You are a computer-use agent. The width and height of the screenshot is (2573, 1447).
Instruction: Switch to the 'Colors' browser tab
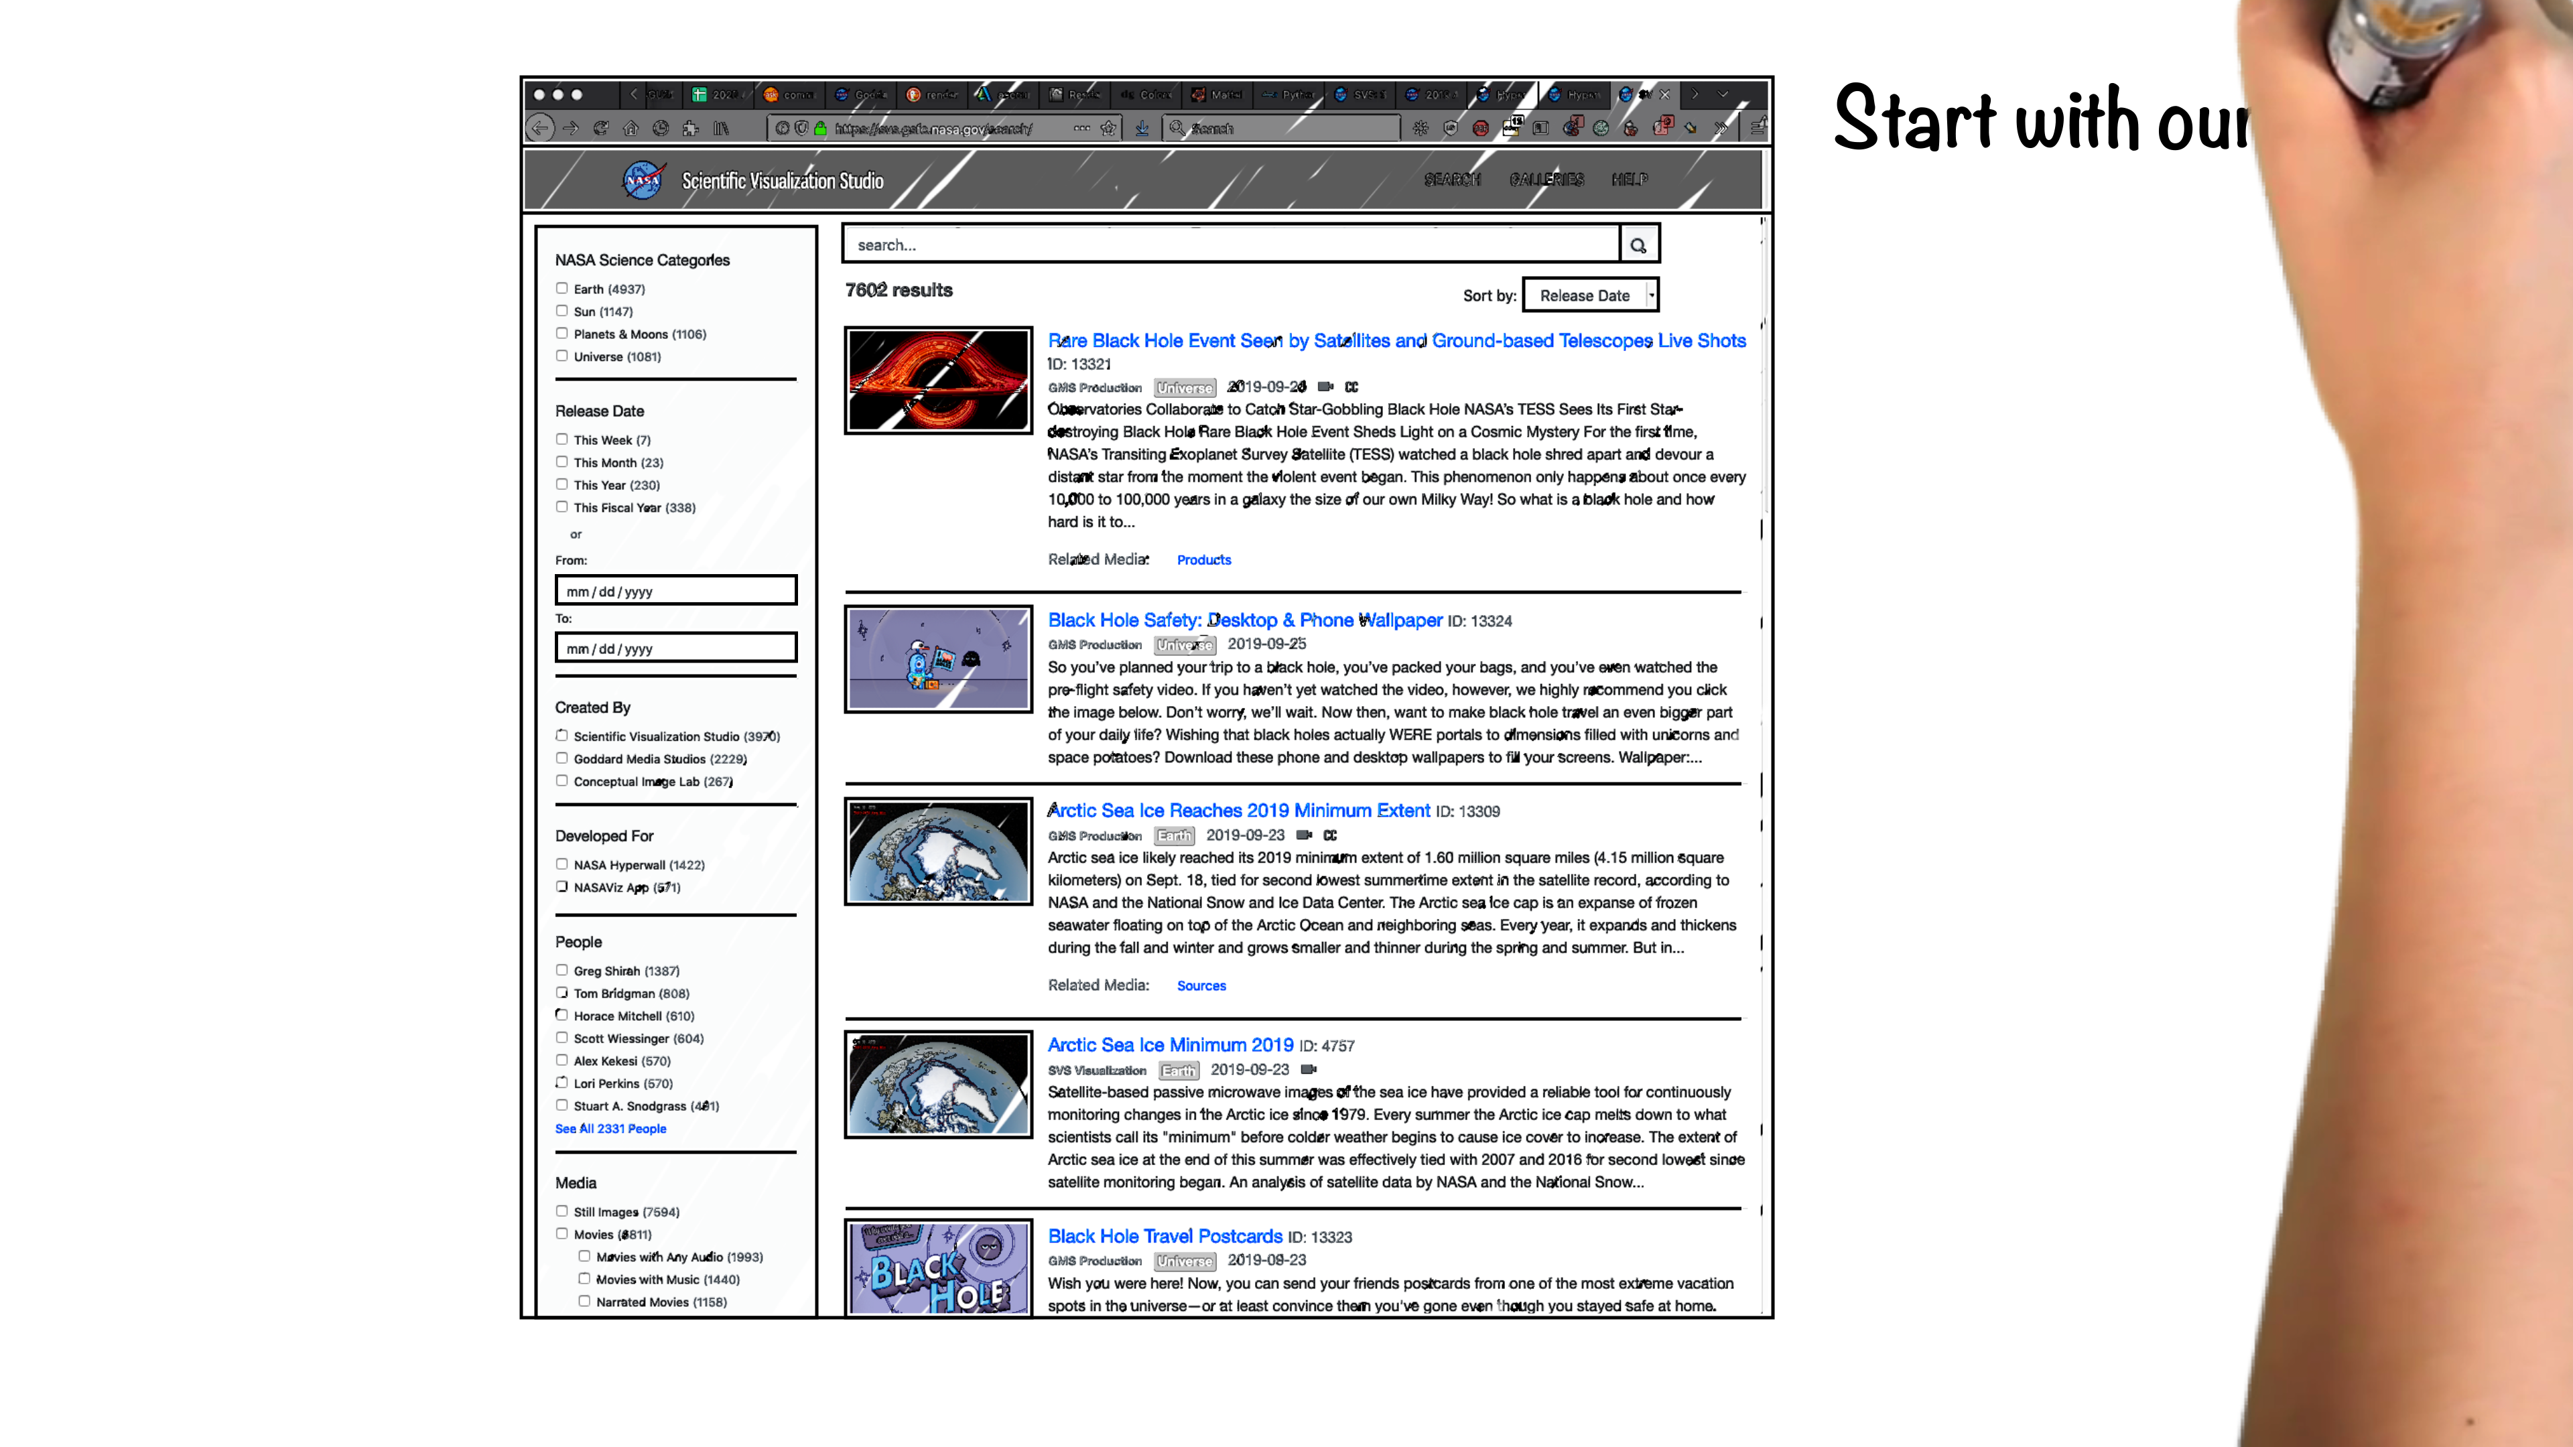click(1146, 94)
